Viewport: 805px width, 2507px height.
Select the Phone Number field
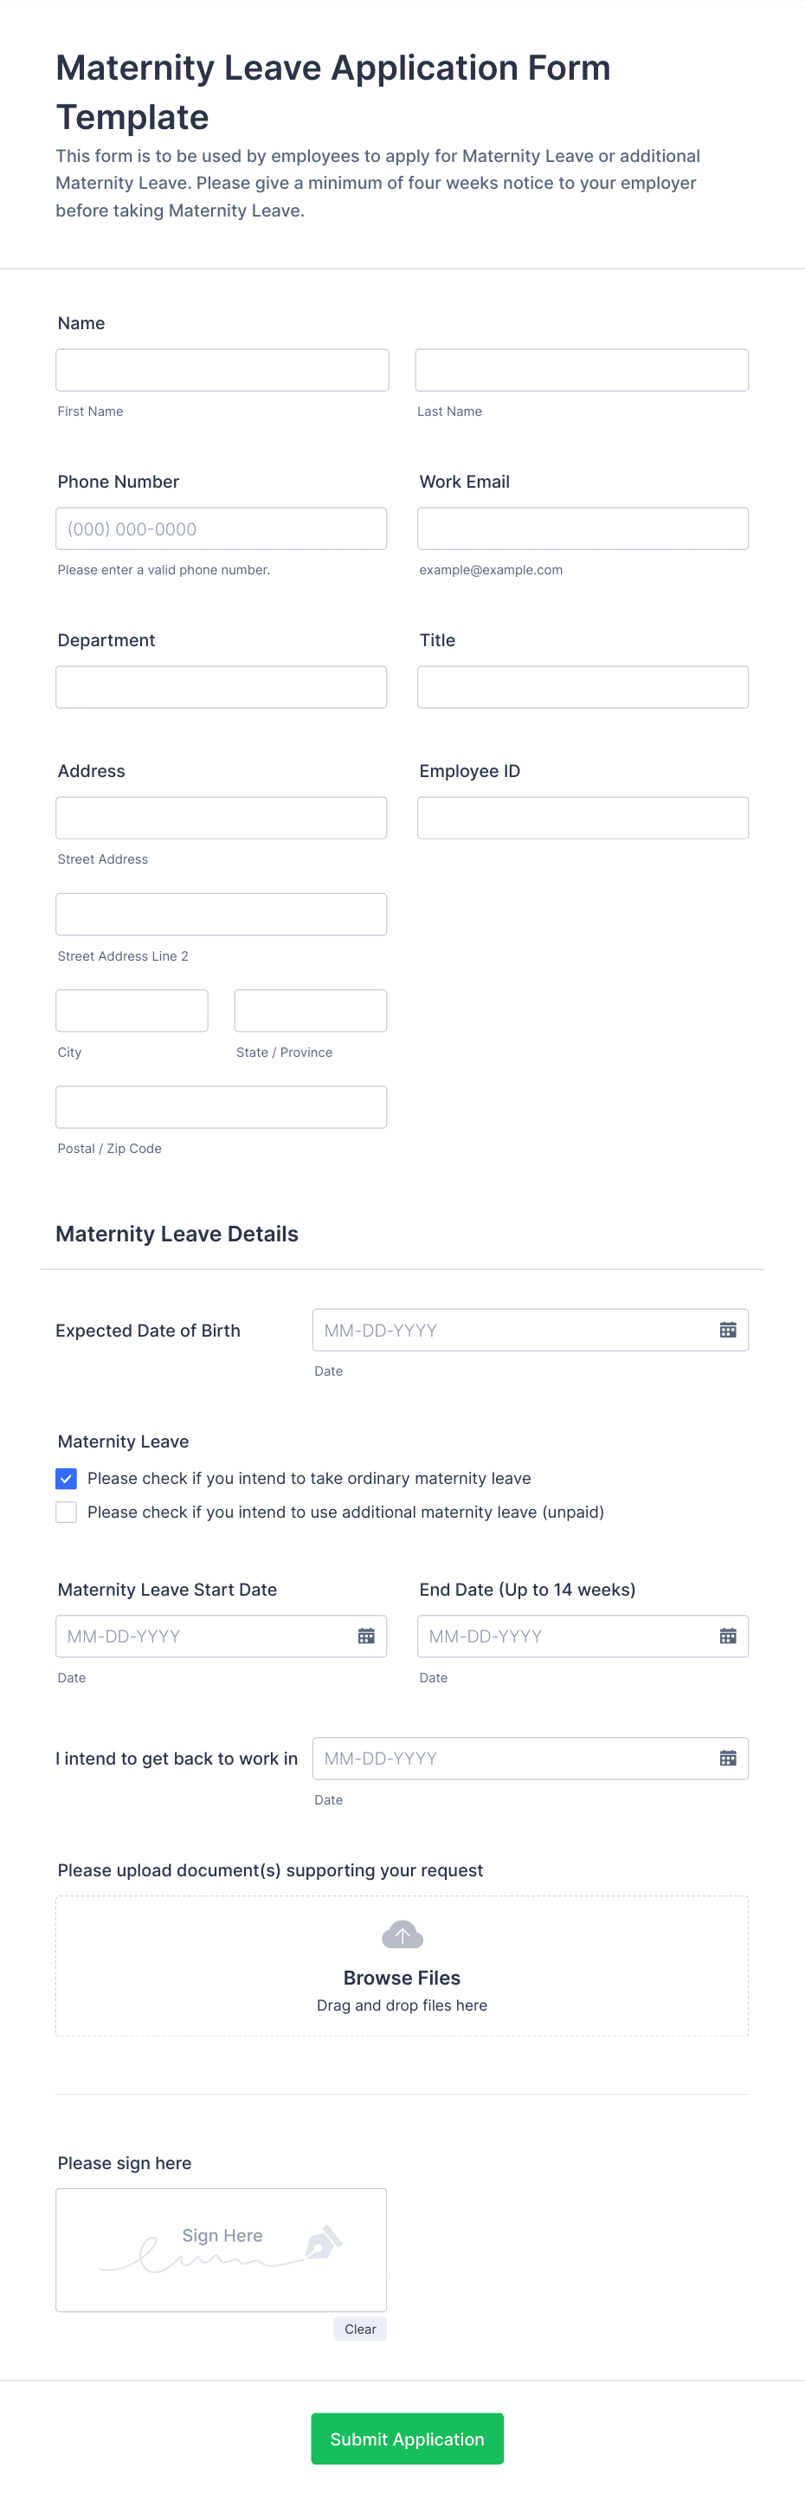pos(221,528)
